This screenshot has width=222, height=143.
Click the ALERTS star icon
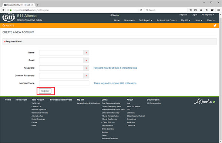[x=4, y=25]
